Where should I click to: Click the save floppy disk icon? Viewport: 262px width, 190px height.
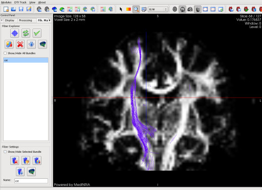pyautogui.click(x=21, y=9)
